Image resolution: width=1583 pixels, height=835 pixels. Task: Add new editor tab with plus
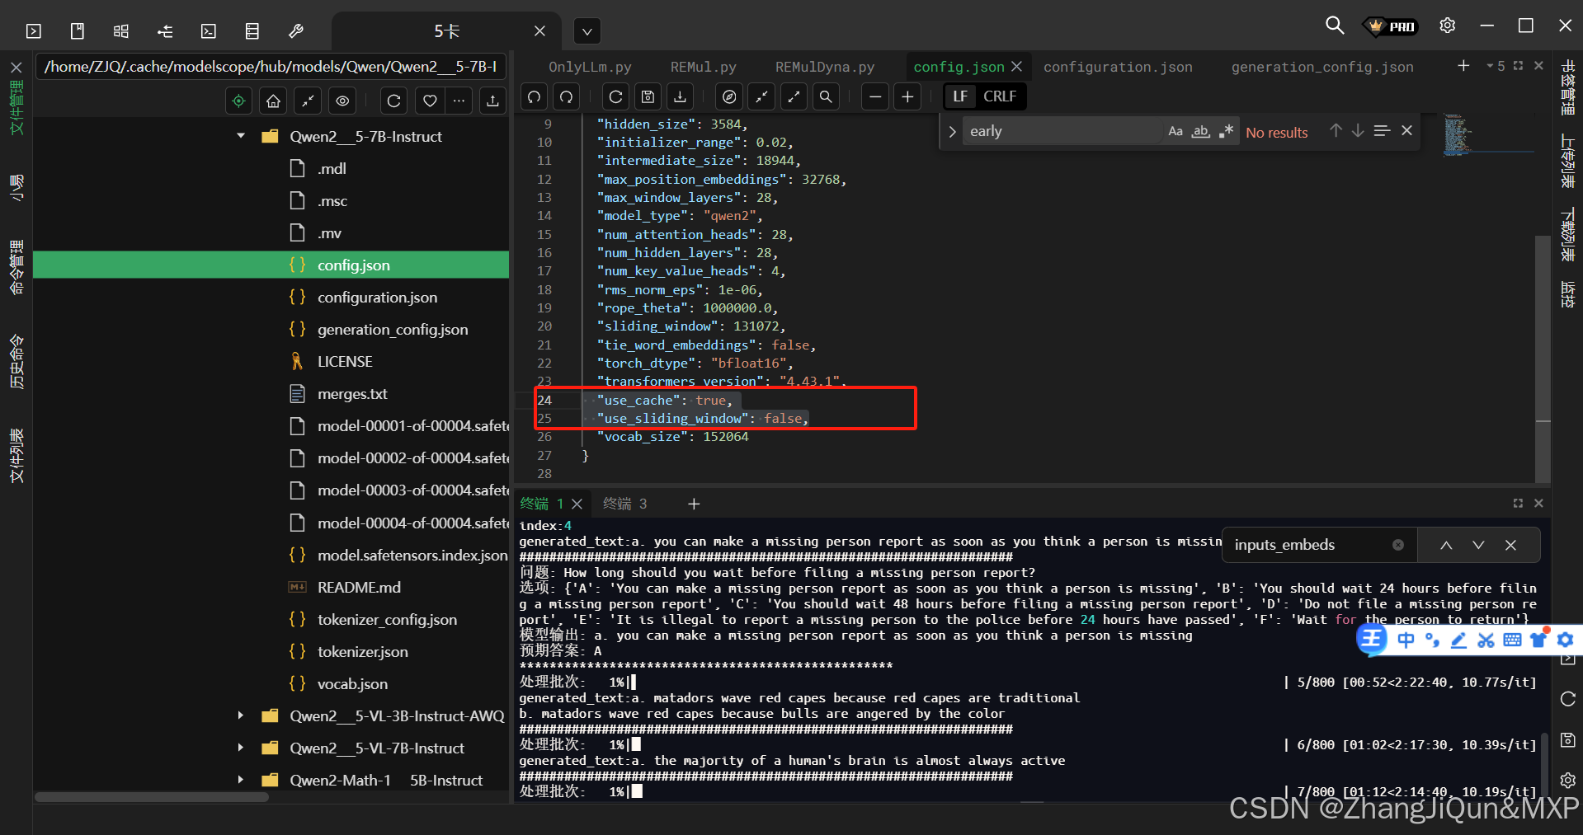pyautogui.click(x=1463, y=65)
